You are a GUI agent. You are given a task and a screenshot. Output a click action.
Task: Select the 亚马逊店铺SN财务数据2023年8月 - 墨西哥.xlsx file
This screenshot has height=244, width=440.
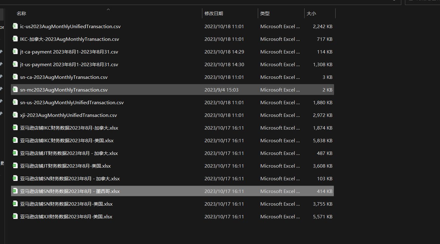[172, 191]
